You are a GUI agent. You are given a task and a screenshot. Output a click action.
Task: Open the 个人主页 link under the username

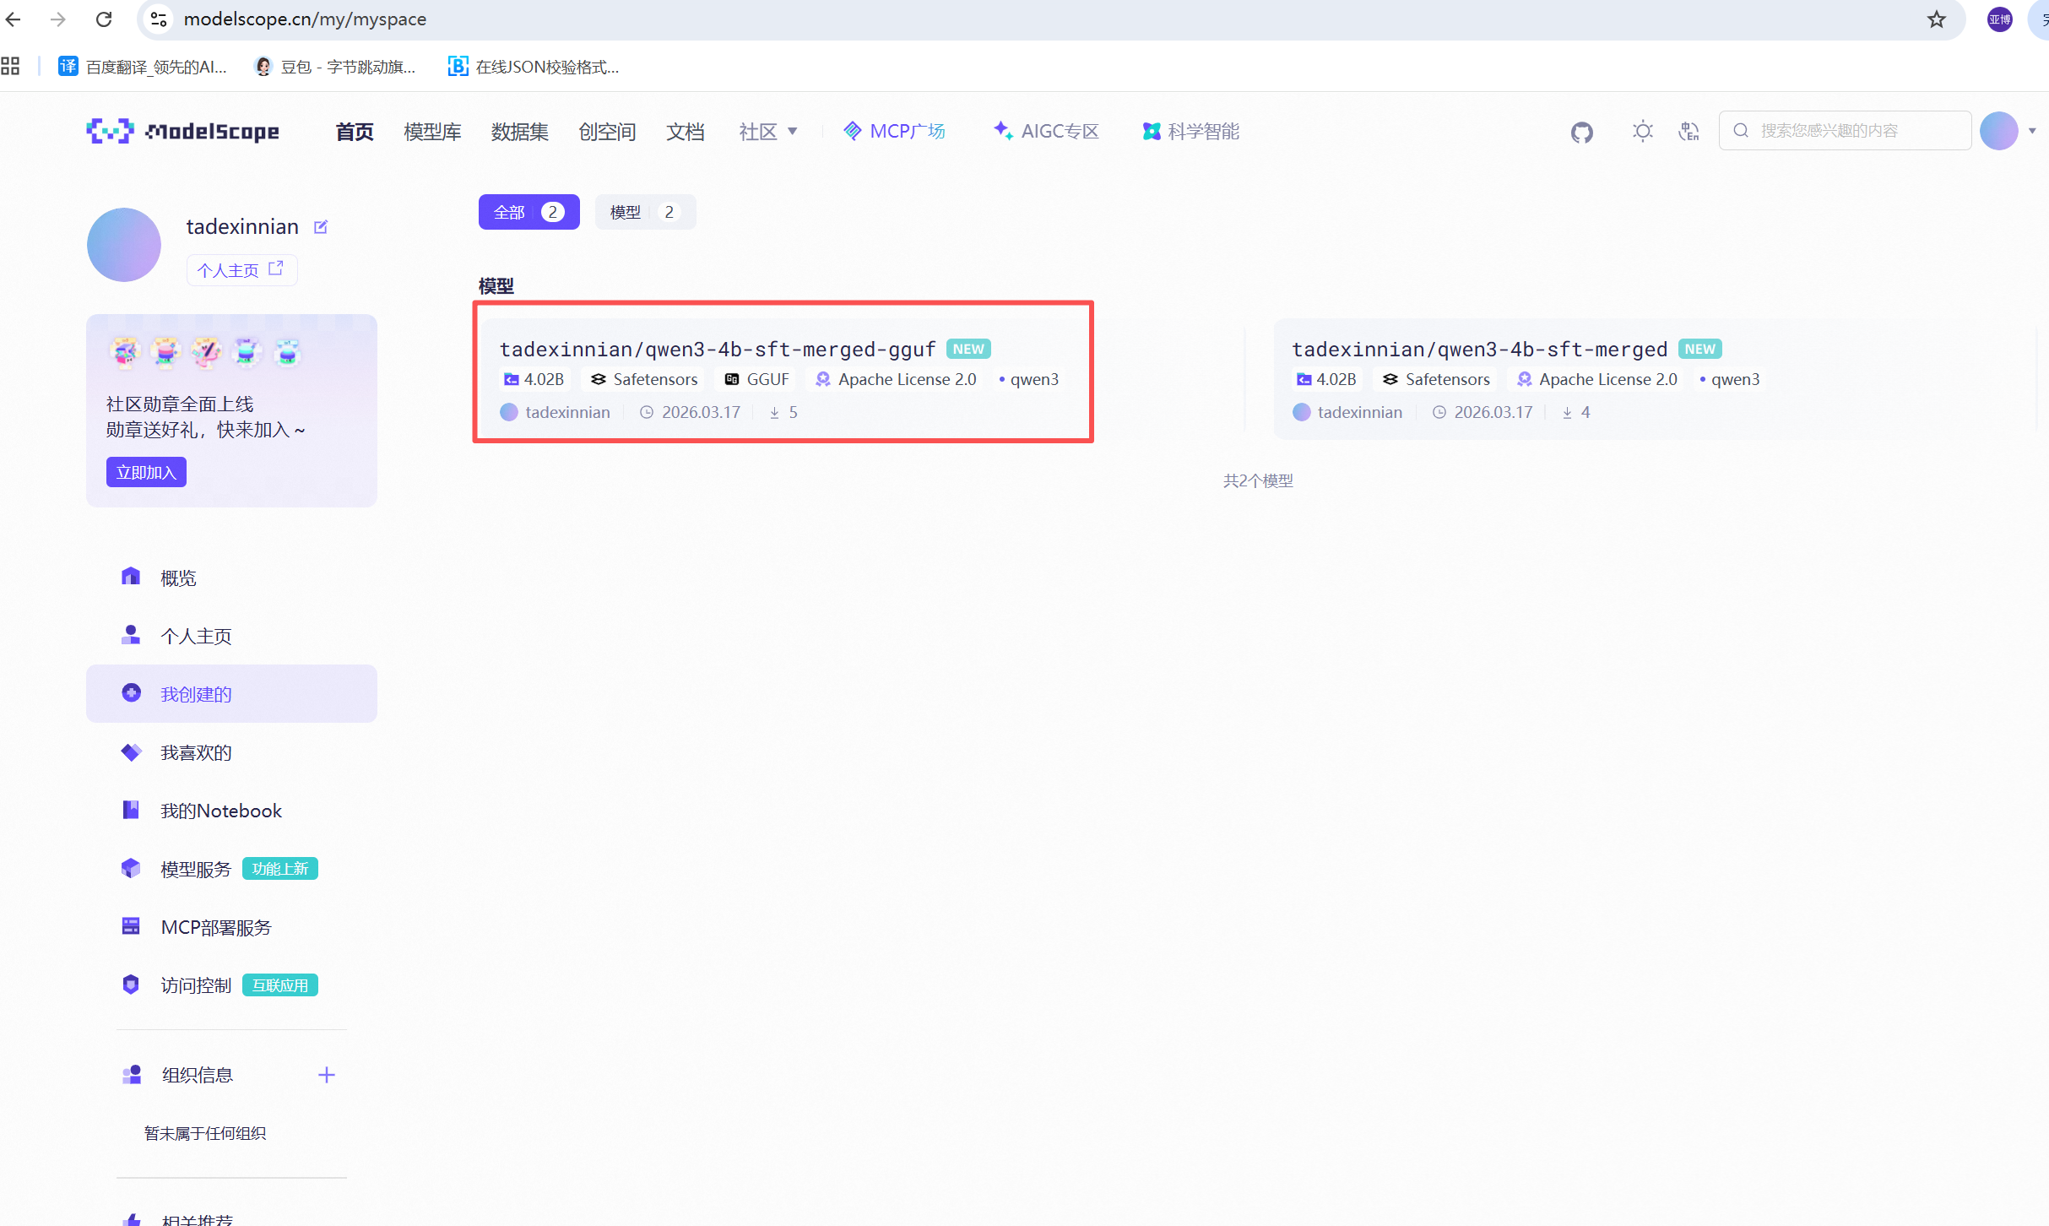click(x=241, y=270)
